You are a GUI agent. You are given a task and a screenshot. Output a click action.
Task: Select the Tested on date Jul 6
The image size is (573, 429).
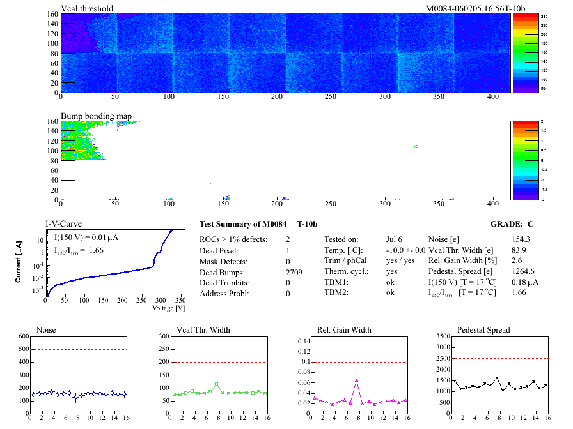coord(394,239)
